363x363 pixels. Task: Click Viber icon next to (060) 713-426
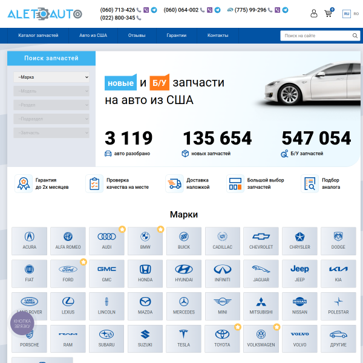[x=146, y=10]
